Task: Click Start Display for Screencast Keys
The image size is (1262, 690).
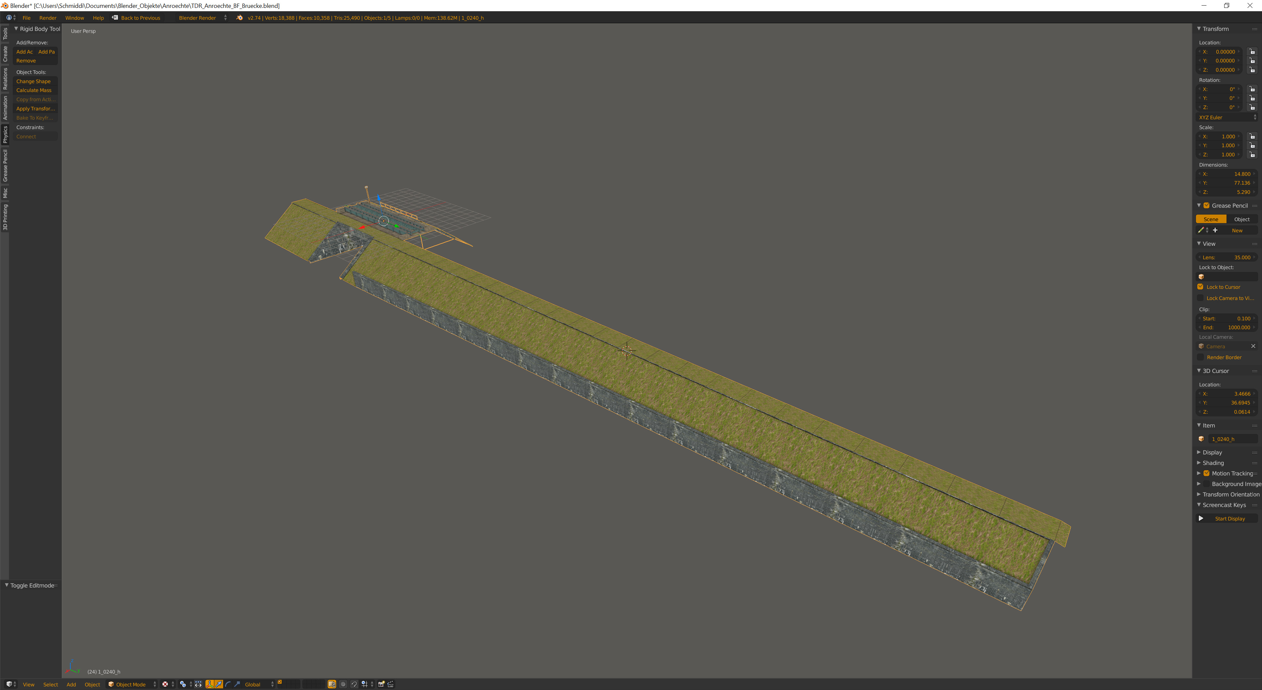Action: coord(1229,518)
